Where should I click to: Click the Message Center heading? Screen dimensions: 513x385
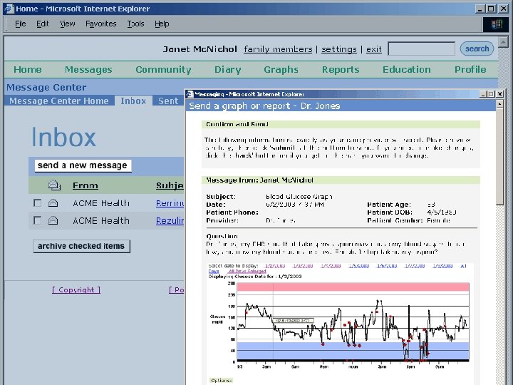pyautogui.click(x=46, y=88)
